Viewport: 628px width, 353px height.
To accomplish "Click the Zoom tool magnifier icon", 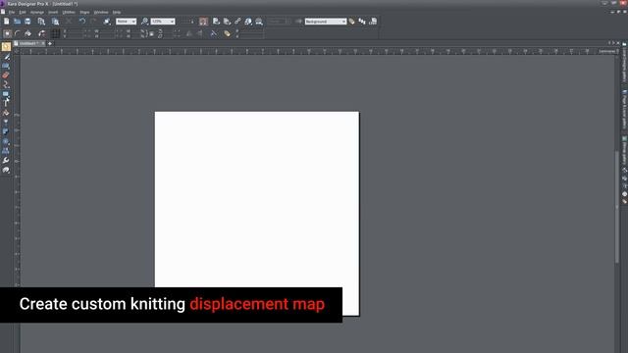I will pos(144,22).
